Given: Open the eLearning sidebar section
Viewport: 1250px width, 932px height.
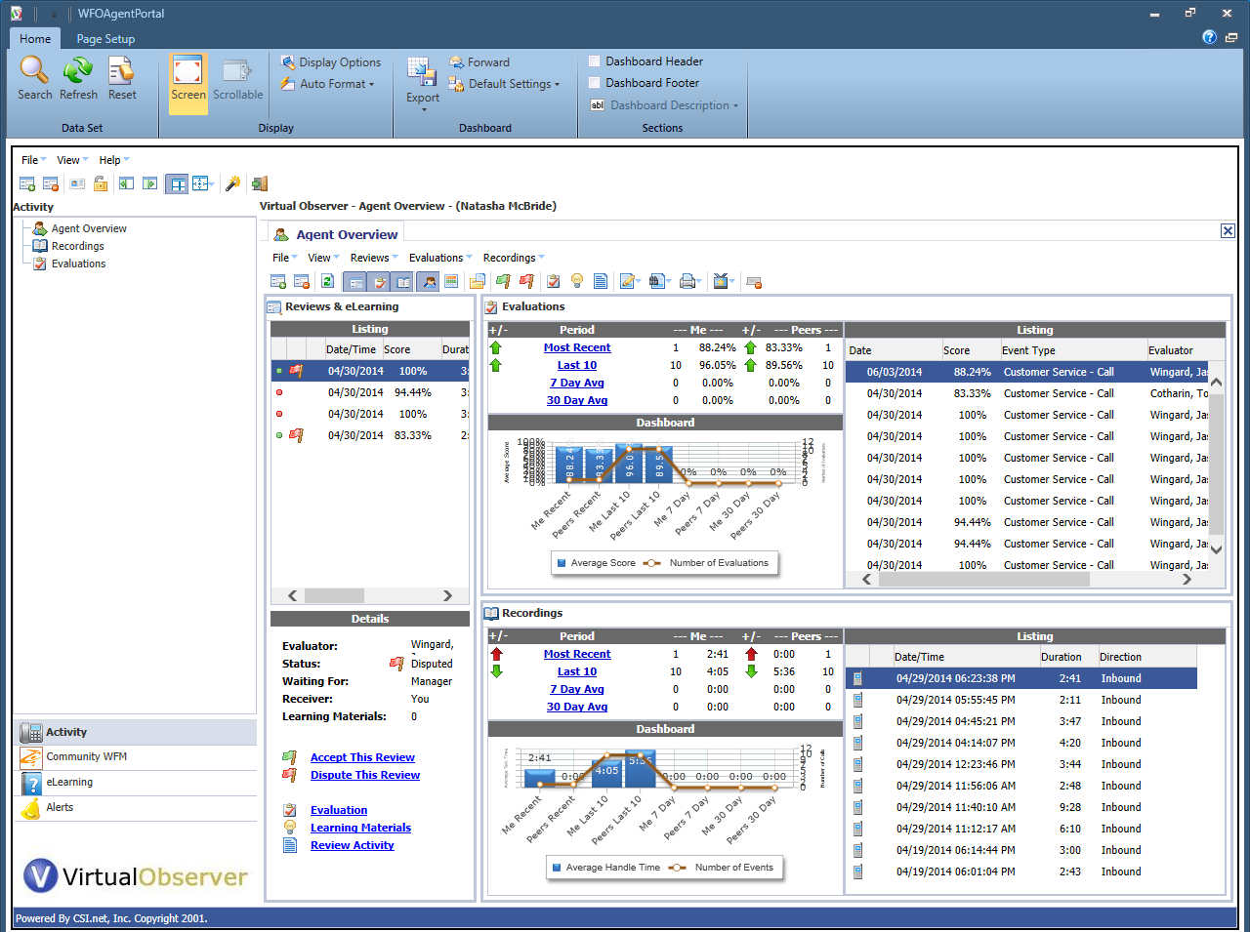Looking at the screenshot, I should point(69,782).
